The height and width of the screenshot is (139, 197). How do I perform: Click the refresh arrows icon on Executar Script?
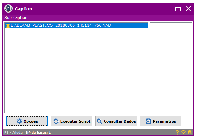coord(56,121)
